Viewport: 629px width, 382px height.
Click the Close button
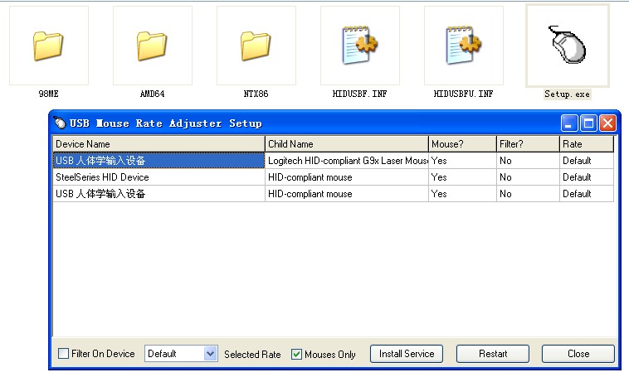[x=578, y=354]
